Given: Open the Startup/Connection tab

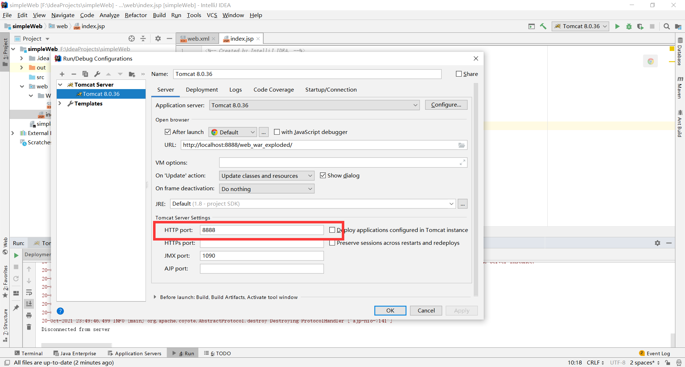Looking at the screenshot, I should coord(331,90).
